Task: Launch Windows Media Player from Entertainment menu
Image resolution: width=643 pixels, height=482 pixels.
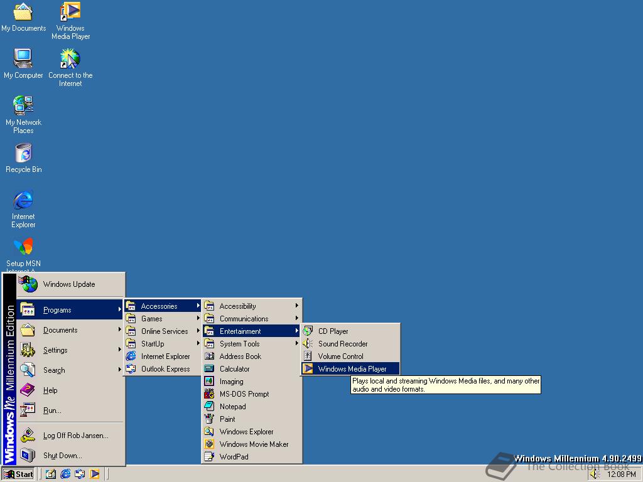Action: click(x=350, y=369)
